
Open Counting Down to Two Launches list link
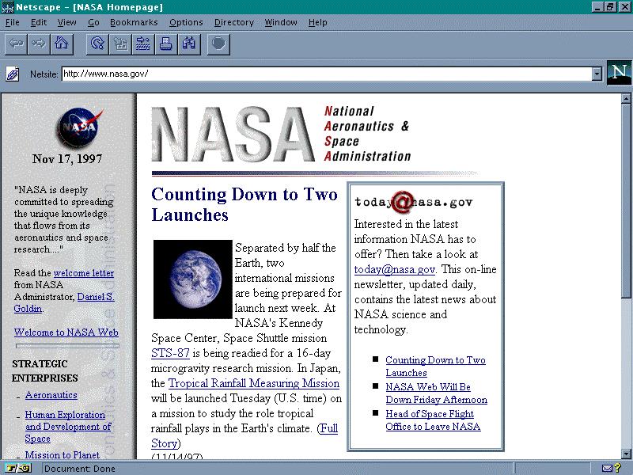tap(435, 367)
